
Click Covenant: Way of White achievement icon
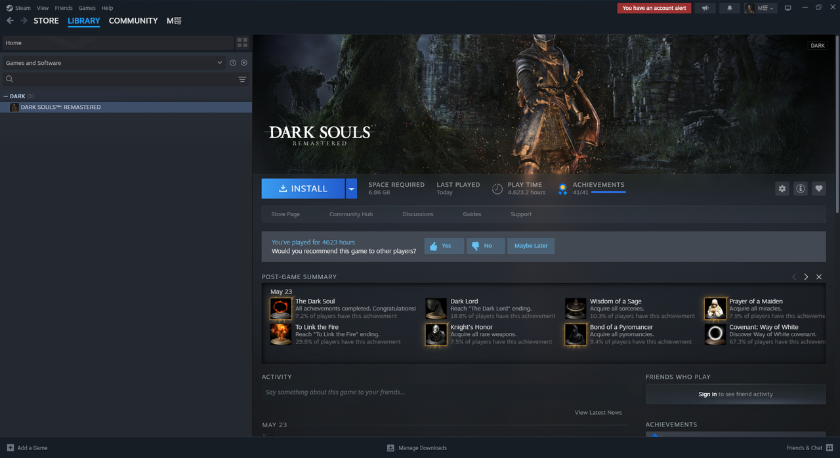coord(715,334)
